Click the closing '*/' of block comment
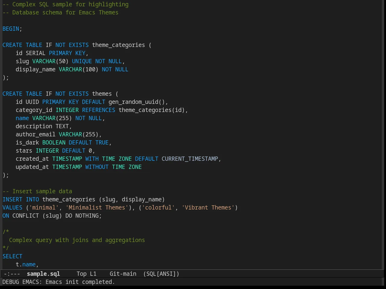 coord(6,248)
